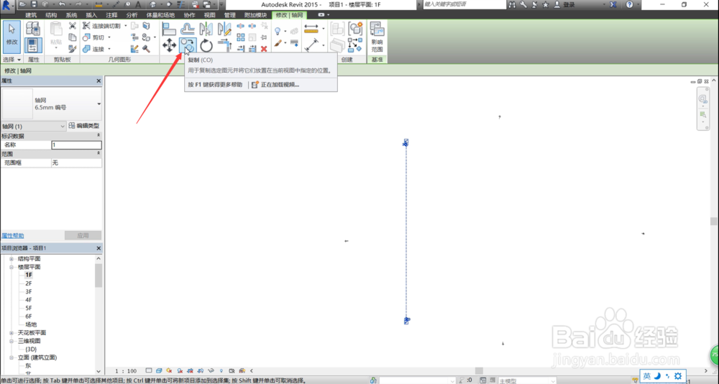Screen dimensions: 719x384
Task: Collapse the 楼层平面 tree node
Action: [x=12, y=267]
